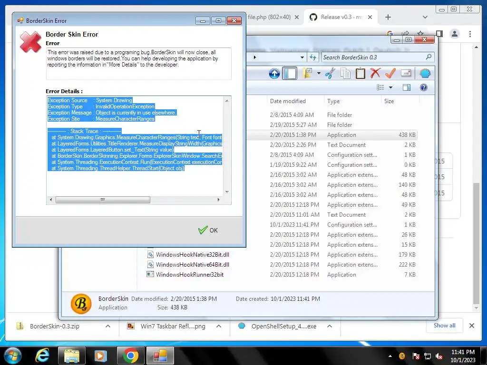Click the Copy icon in Explorer toolbar
The height and width of the screenshot is (365, 487).
click(x=345, y=74)
